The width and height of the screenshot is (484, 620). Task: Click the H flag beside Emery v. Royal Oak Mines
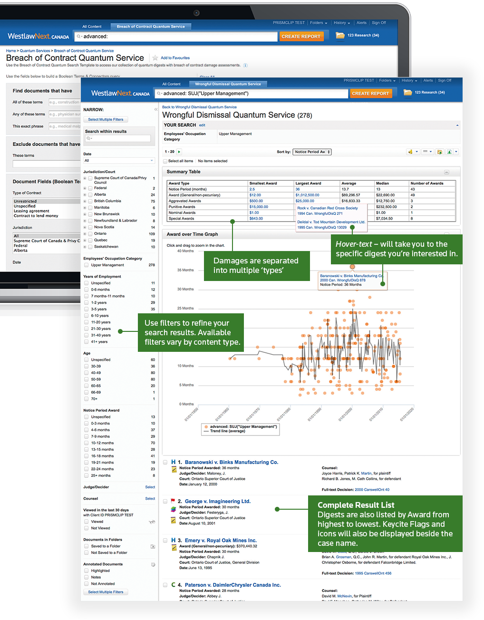pos(174,540)
